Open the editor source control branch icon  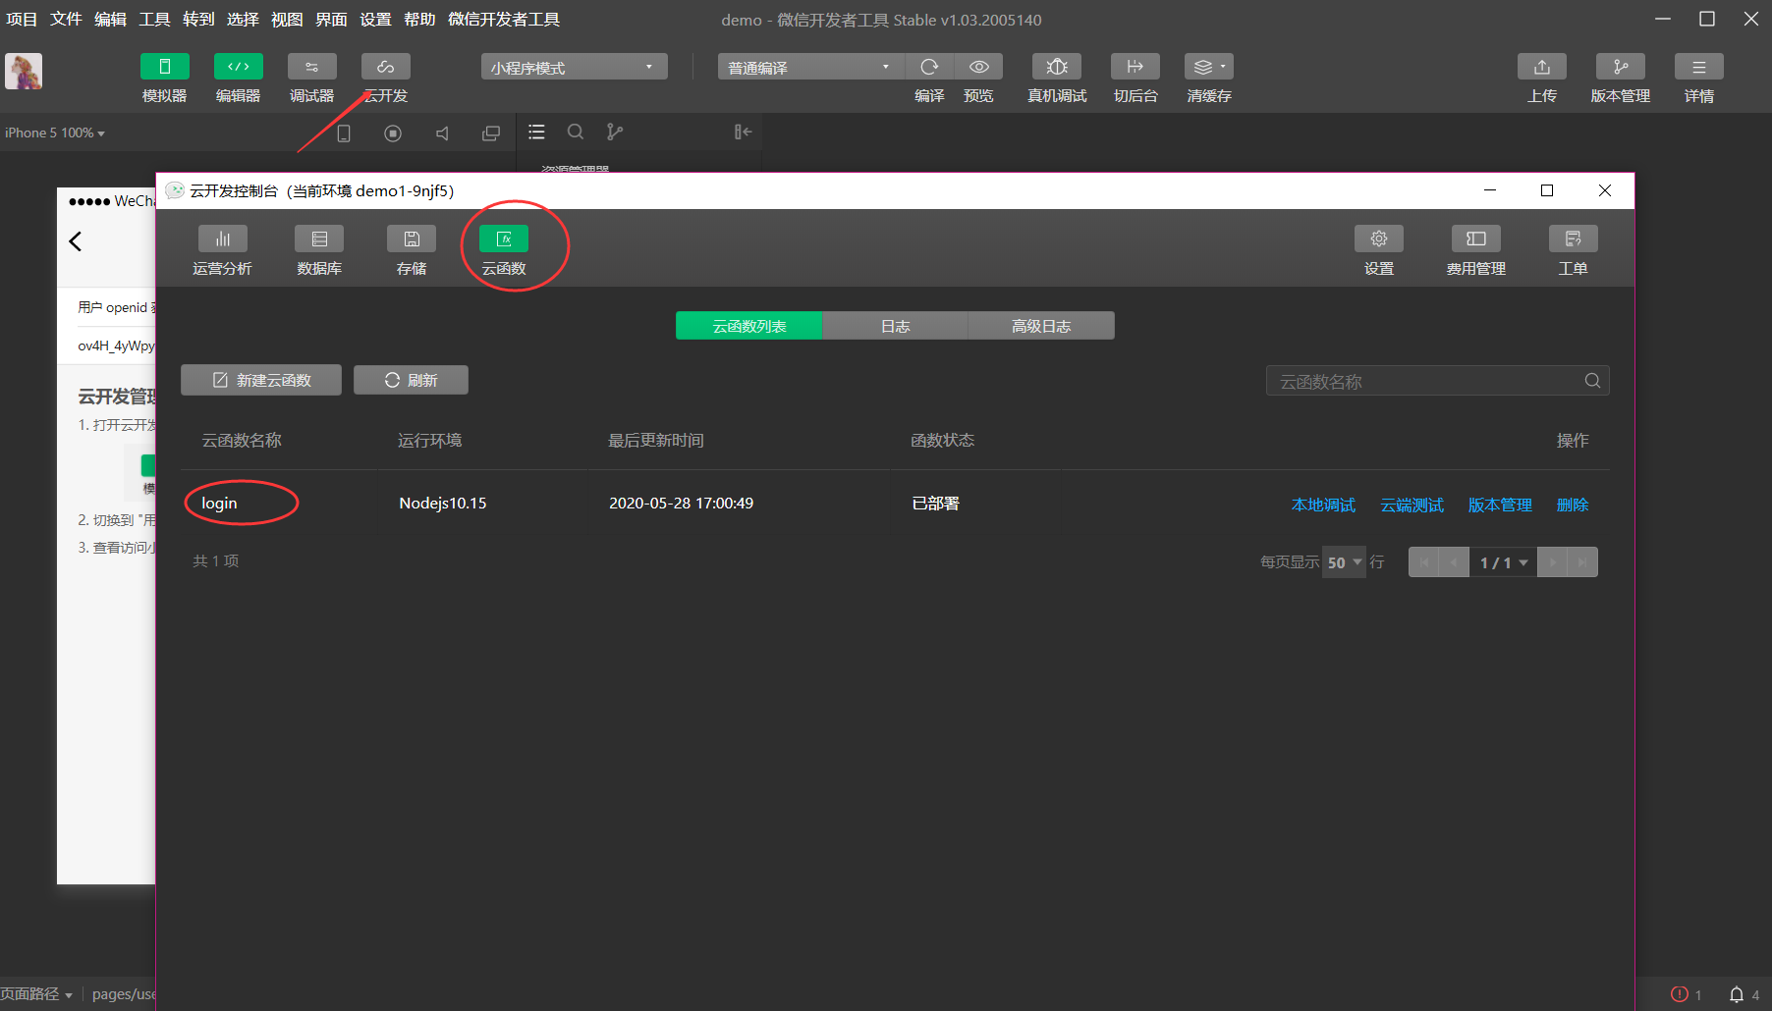615,132
